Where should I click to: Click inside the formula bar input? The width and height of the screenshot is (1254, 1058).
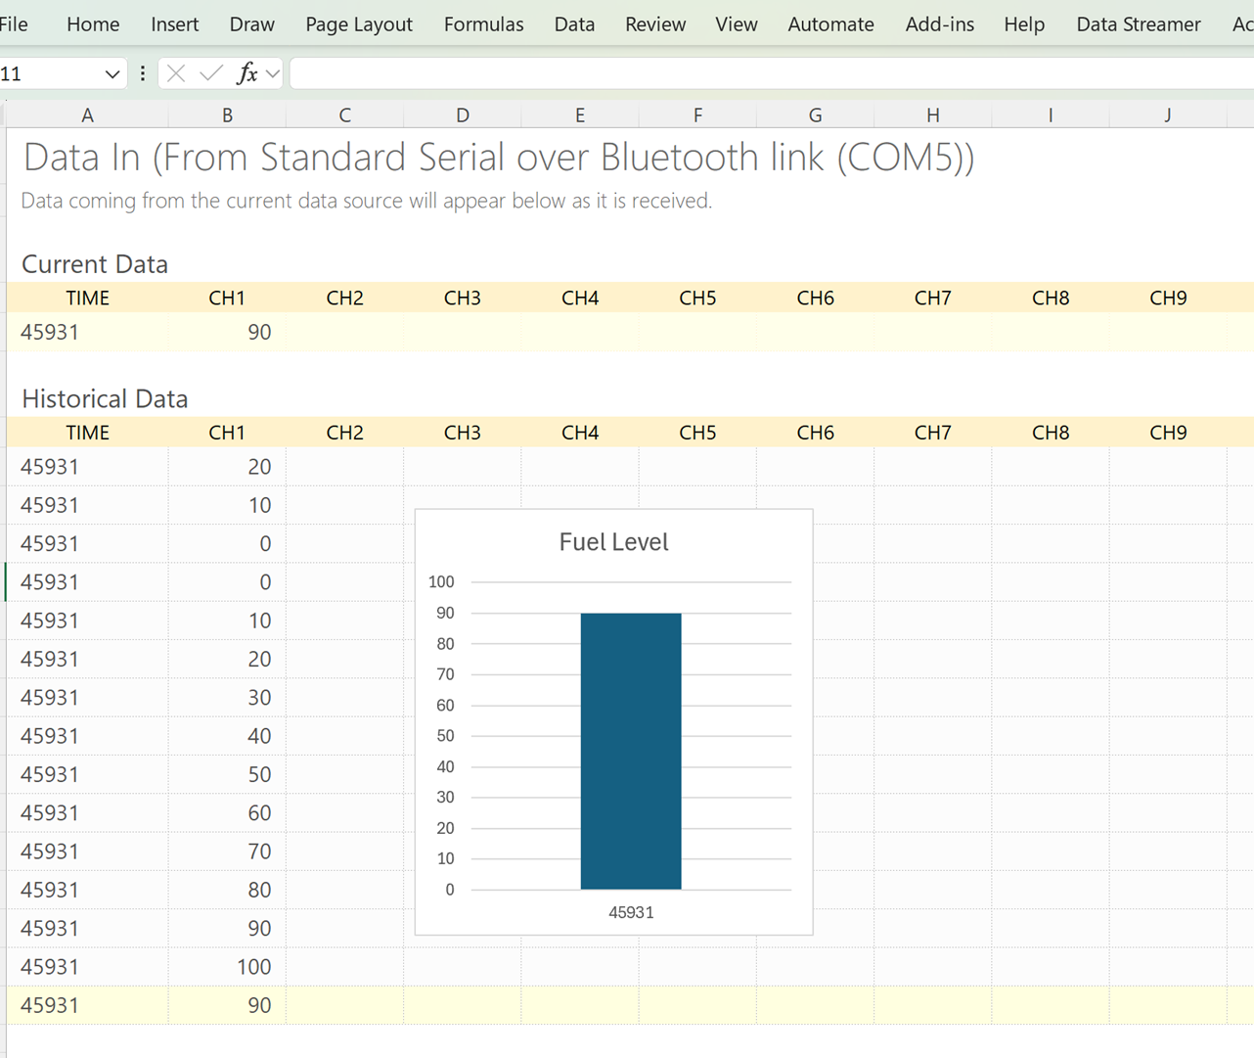[x=763, y=73]
